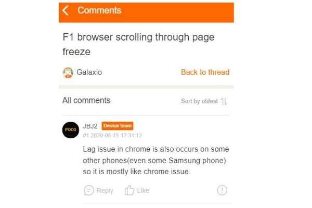
Task: Click the Device team badge
Action: coord(118,126)
